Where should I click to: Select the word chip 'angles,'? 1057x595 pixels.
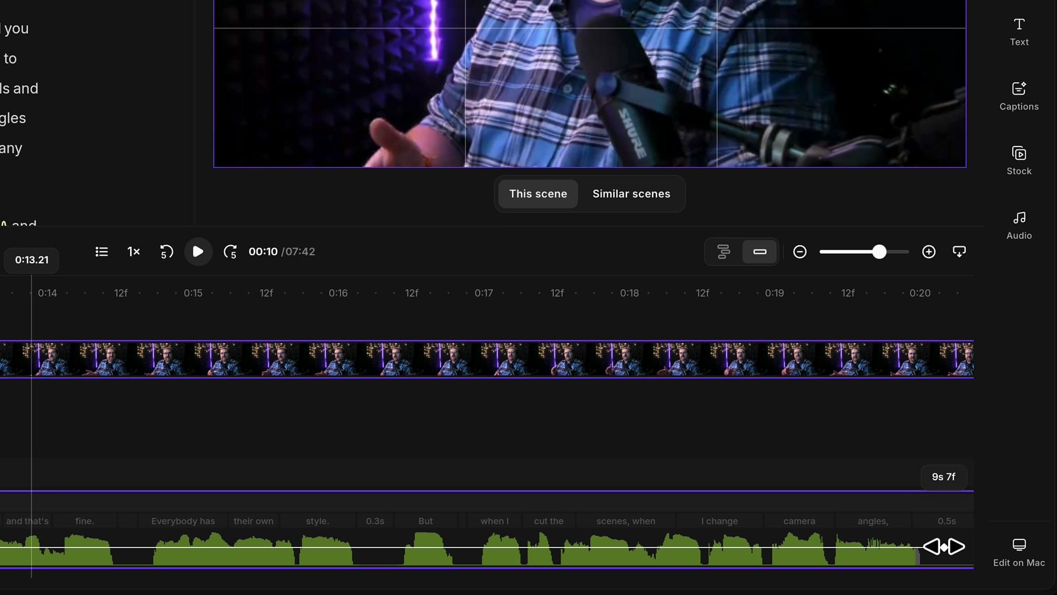click(x=873, y=521)
